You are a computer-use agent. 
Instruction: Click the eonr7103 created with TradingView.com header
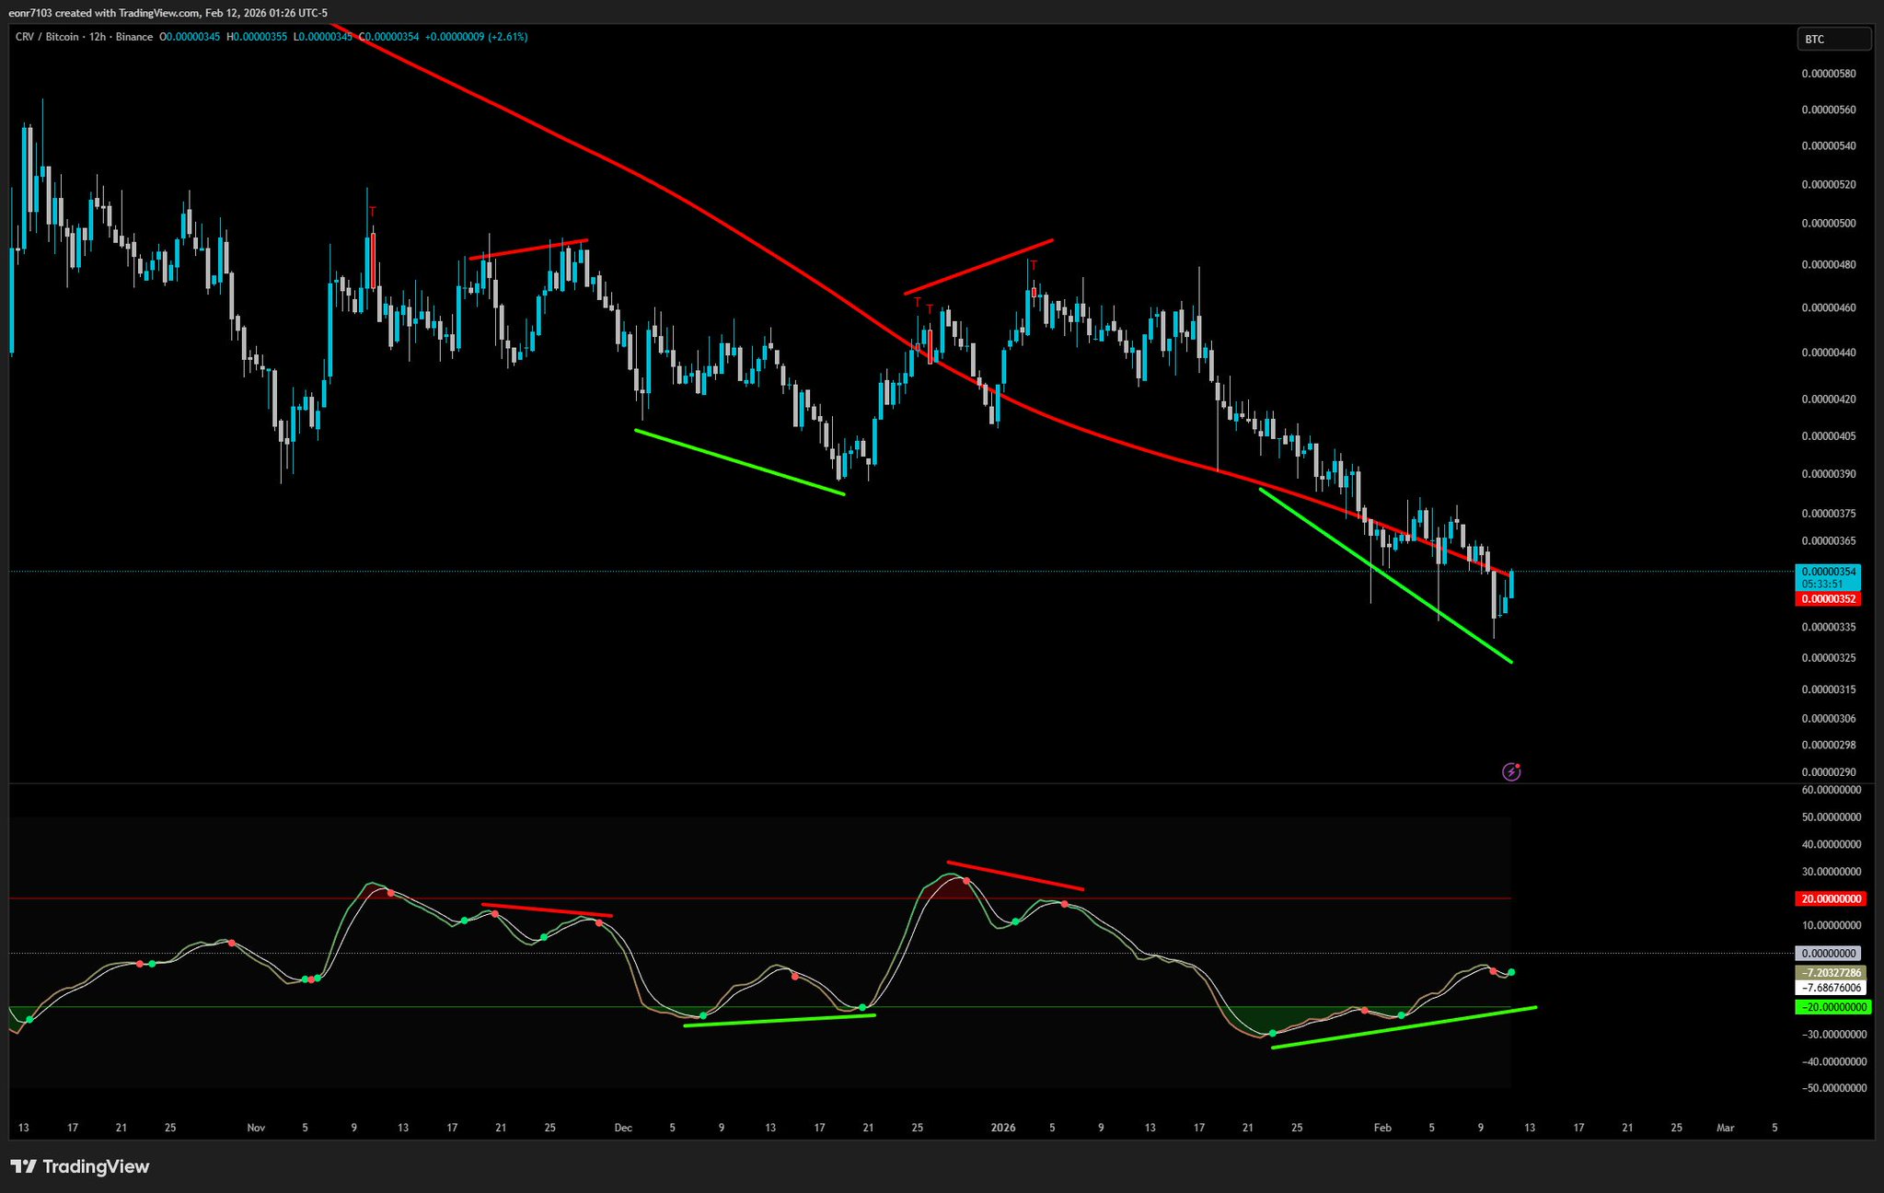(x=168, y=12)
